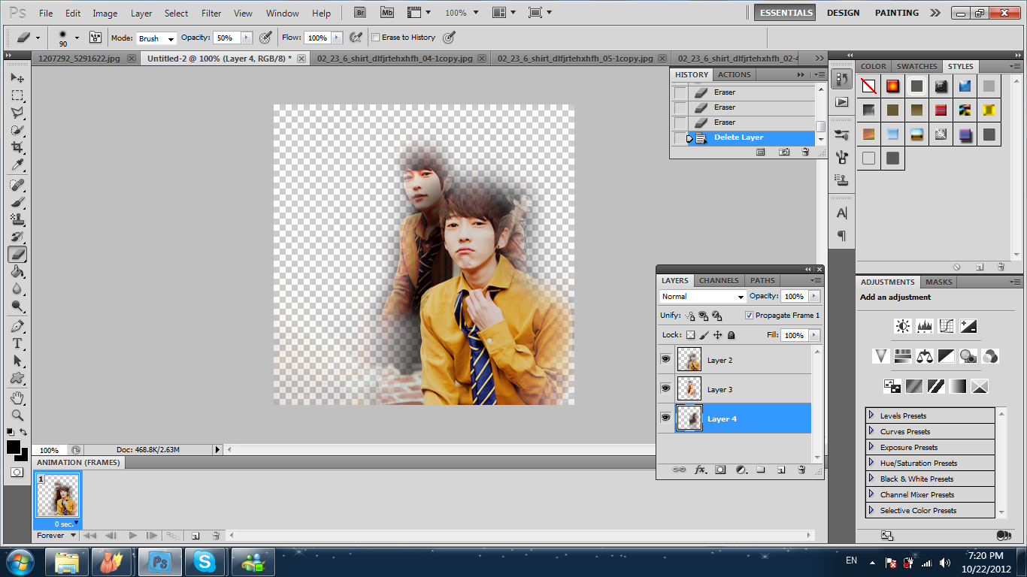Switch to the Design workspace
Viewport: 1027px width, 577px height.
(x=843, y=13)
